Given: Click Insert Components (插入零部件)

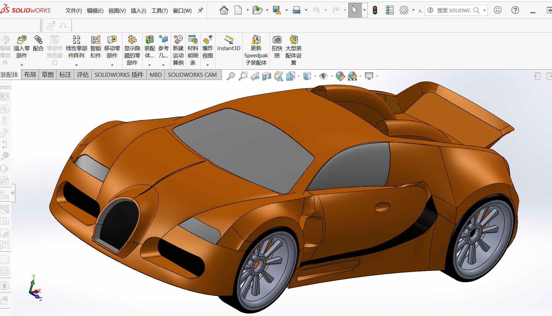Looking at the screenshot, I should coord(22,47).
